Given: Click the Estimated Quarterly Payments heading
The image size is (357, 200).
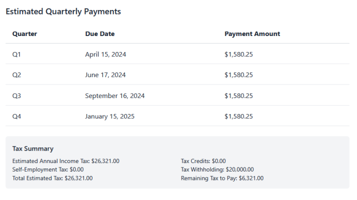Looking at the screenshot, I should pos(63,11).
